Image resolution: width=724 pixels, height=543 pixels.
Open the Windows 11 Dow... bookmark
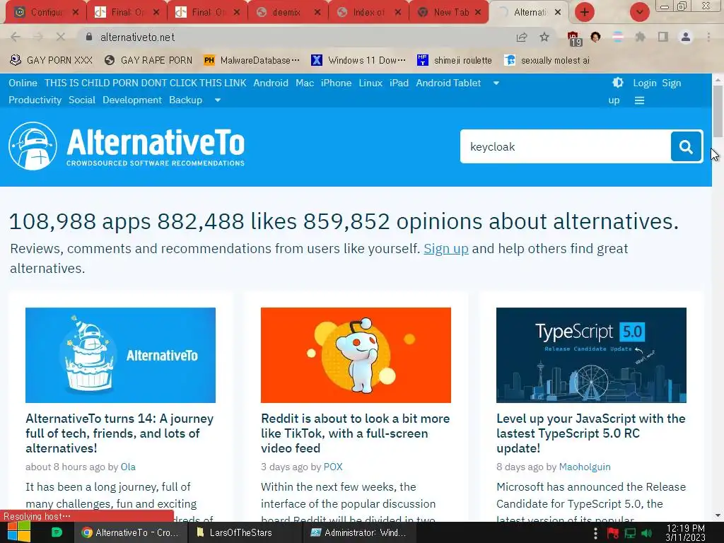point(358,60)
